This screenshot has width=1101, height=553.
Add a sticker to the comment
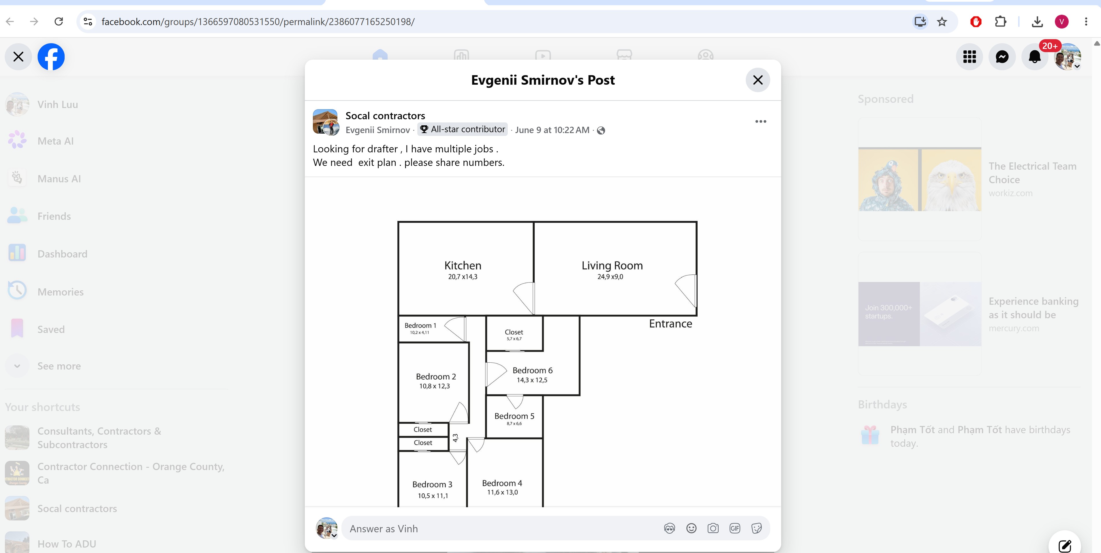point(756,529)
